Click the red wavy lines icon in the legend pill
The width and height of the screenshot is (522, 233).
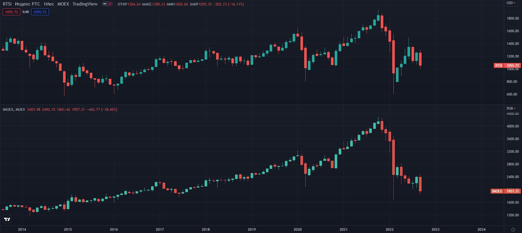point(110,4)
